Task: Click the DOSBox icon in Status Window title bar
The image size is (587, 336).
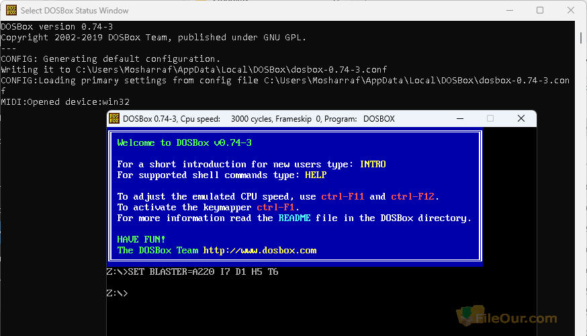Action: (9, 11)
